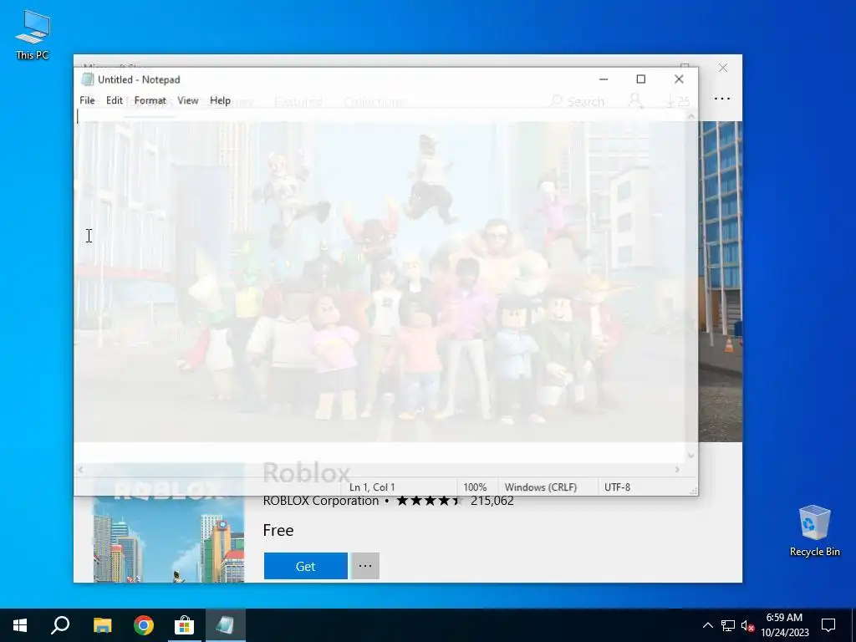
Task: Open the Action Center notifications icon
Action: (828, 625)
